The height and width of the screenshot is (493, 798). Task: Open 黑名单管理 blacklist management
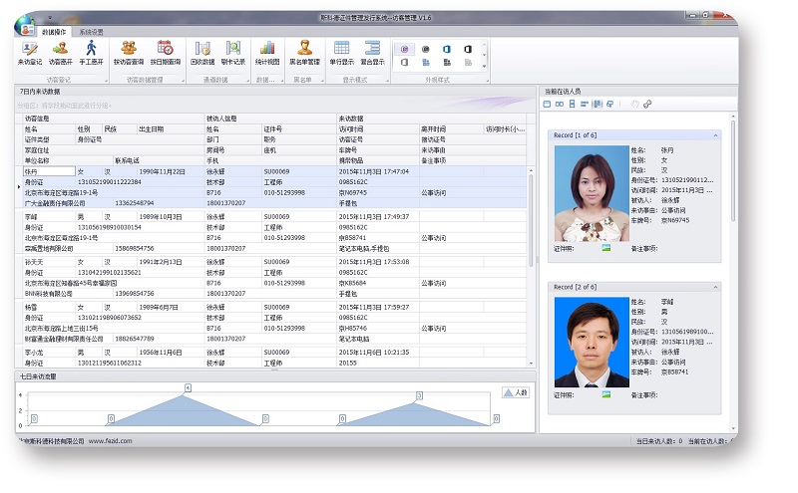pos(304,54)
